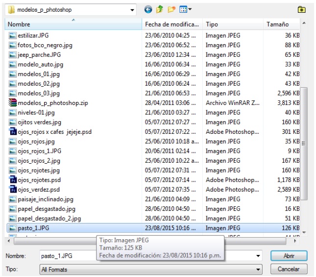
Task: Click the favorites star icon at top right
Action: (302, 9)
